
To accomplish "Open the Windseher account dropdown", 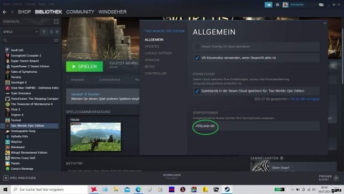I will click(293, 5).
